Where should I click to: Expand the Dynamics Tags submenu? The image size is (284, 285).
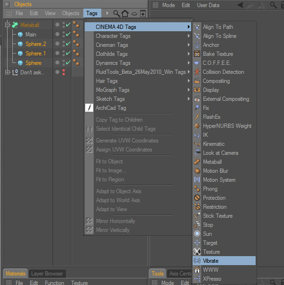pos(138,63)
